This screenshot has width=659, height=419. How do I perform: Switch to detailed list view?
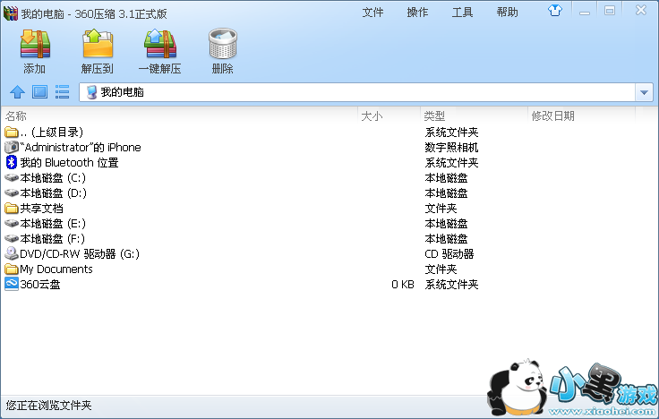(62, 91)
